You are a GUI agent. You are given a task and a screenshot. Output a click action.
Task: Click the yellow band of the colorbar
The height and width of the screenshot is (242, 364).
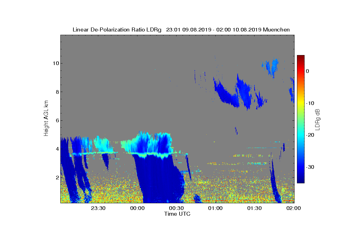pyautogui.click(x=301, y=103)
